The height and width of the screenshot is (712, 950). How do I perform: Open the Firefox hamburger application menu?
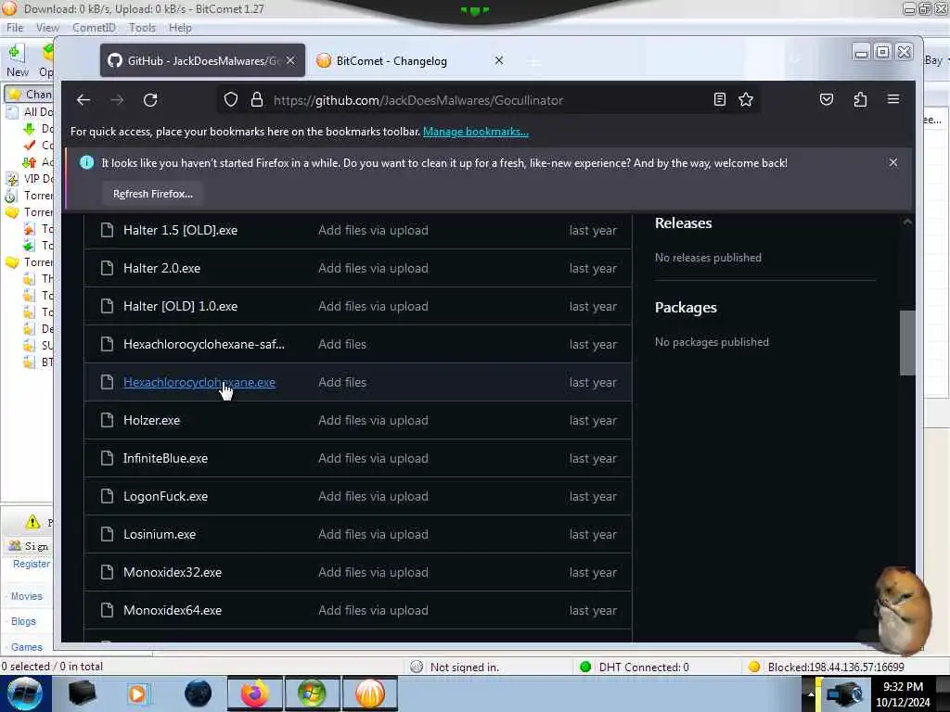click(893, 99)
